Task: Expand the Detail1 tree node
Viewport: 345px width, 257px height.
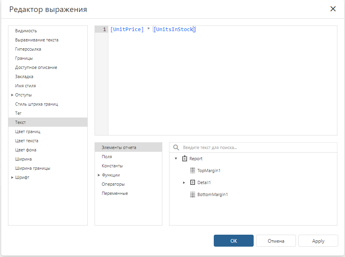Action: tap(184, 182)
